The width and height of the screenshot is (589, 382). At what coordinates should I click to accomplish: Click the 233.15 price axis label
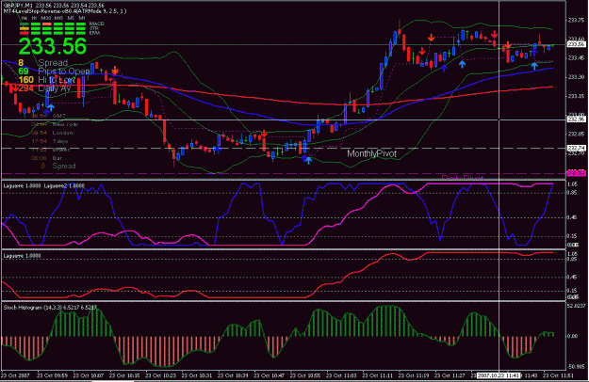pos(577,96)
